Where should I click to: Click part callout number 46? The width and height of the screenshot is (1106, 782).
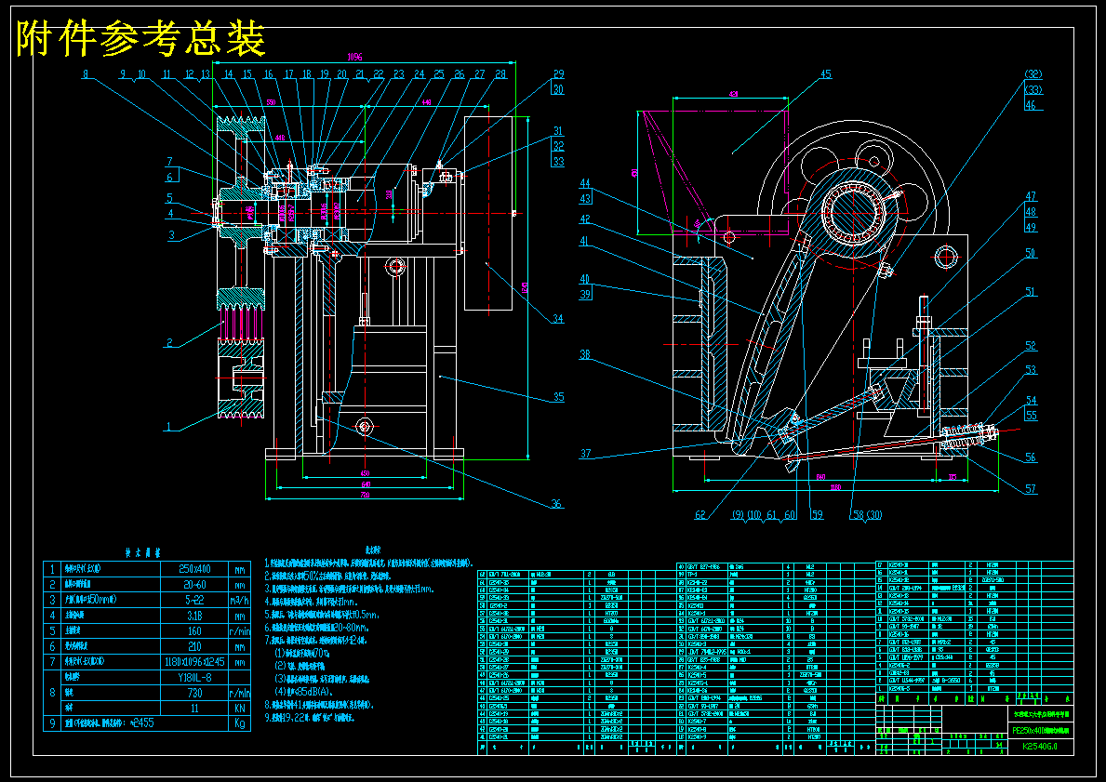pyautogui.click(x=1031, y=105)
